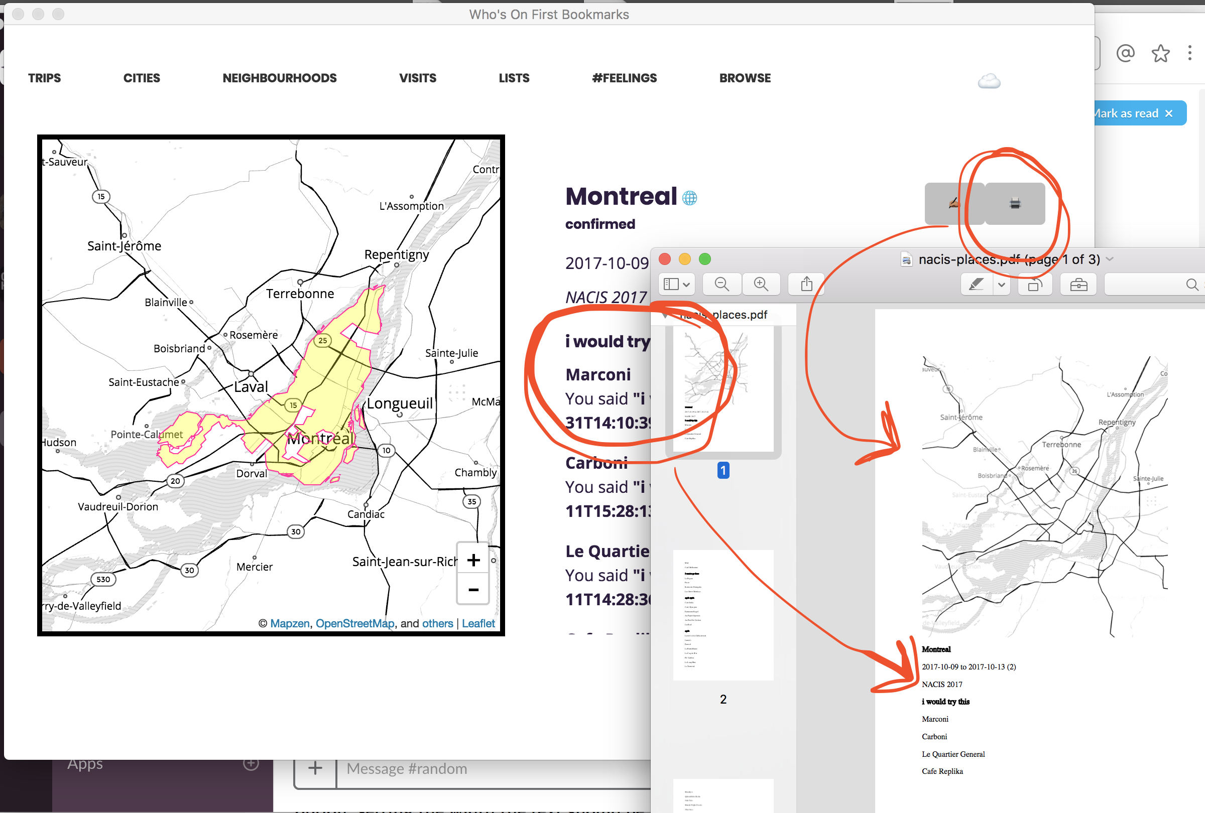Click the Carboni place heading
The width and height of the screenshot is (1205, 813).
pos(596,463)
